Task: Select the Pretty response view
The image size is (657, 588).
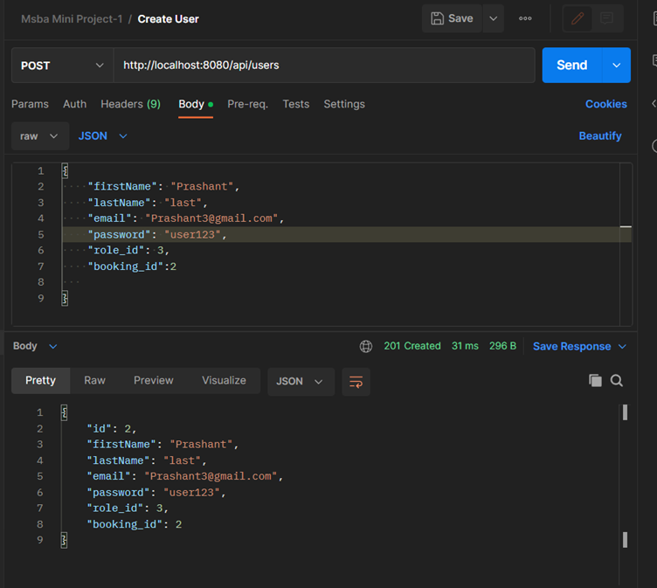Action: coord(40,381)
